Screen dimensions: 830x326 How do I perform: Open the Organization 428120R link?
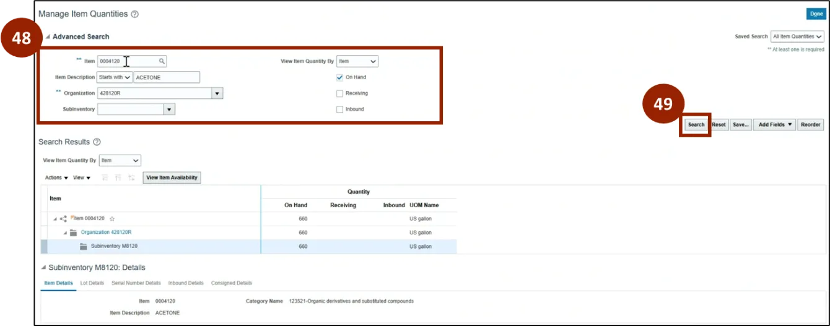coord(106,233)
